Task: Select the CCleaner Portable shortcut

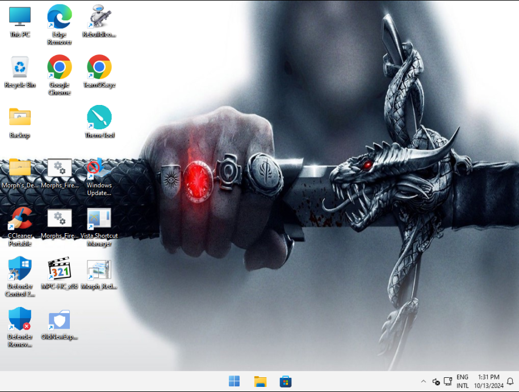Action: [x=20, y=226]
